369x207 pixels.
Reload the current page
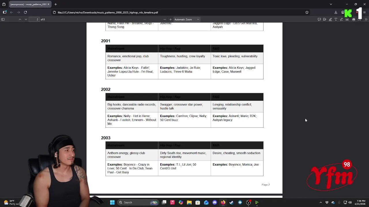25,12
